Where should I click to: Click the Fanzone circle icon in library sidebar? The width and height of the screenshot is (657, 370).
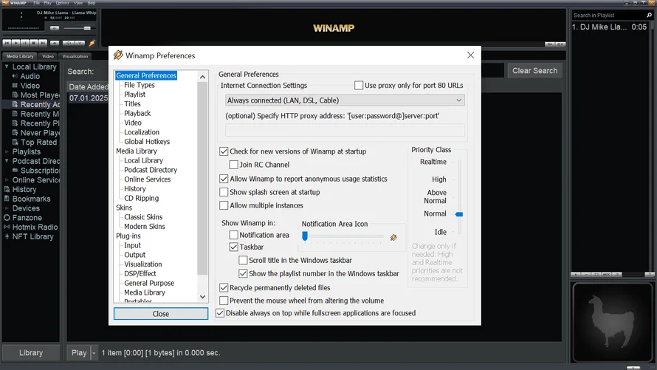(7, 217)
